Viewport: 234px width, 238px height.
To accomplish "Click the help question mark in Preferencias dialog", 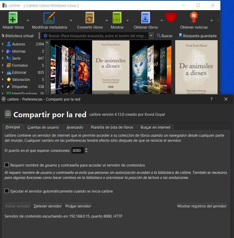I will (x=211, y=99).
